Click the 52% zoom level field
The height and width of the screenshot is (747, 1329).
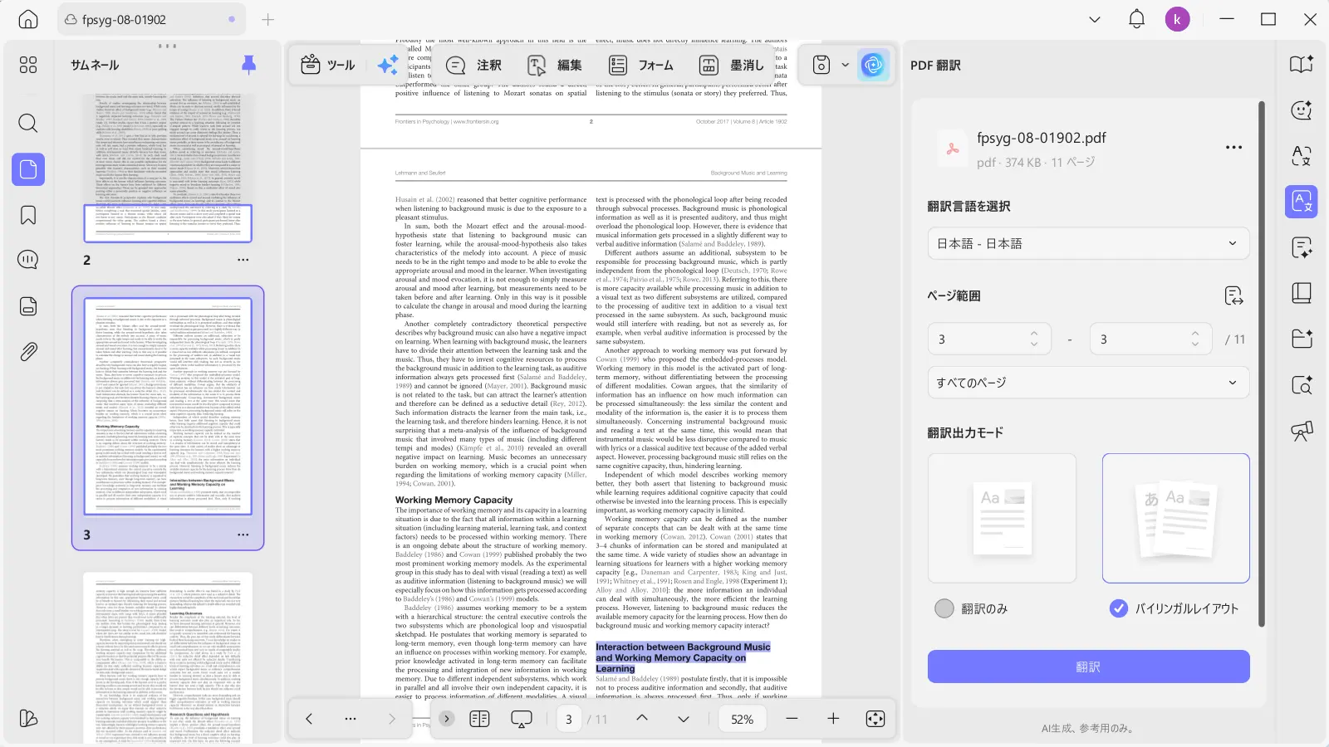[743, 719]
